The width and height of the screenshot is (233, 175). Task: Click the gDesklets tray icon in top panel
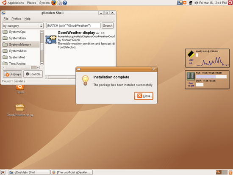(180, 3)
